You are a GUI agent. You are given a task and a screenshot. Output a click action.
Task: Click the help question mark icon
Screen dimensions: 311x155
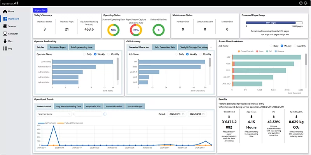click(x=301, y=3)
